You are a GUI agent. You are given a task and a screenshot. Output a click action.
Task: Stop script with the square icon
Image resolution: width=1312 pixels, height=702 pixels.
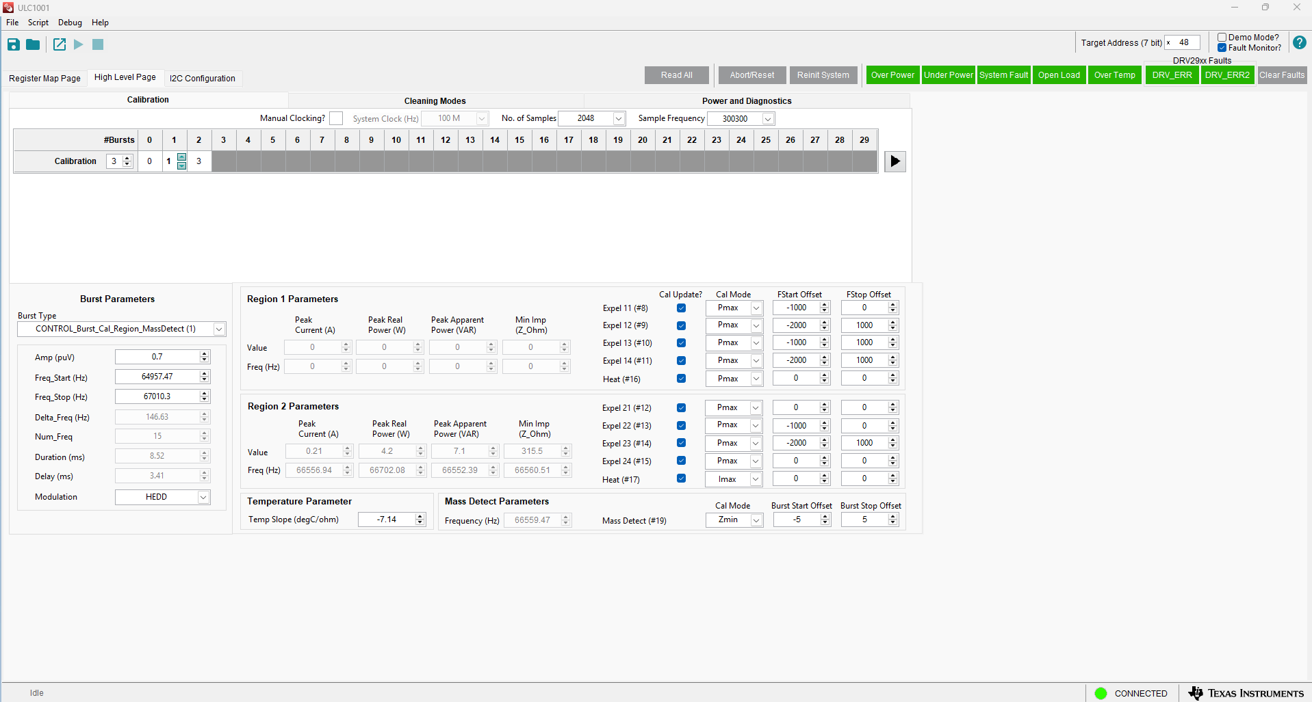pyautogui.click(x=98, y=44)
